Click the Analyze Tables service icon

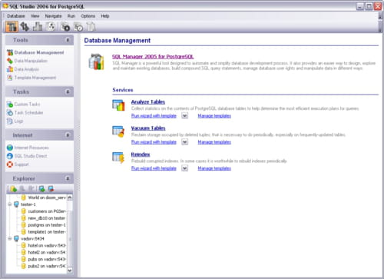pos(118,105)
